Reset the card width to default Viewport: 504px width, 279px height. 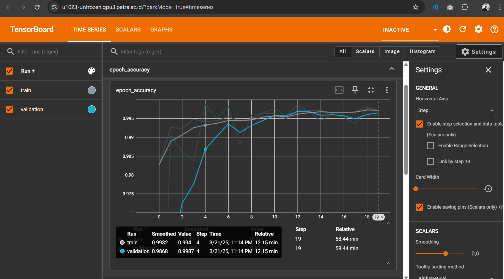pos(488,189)
